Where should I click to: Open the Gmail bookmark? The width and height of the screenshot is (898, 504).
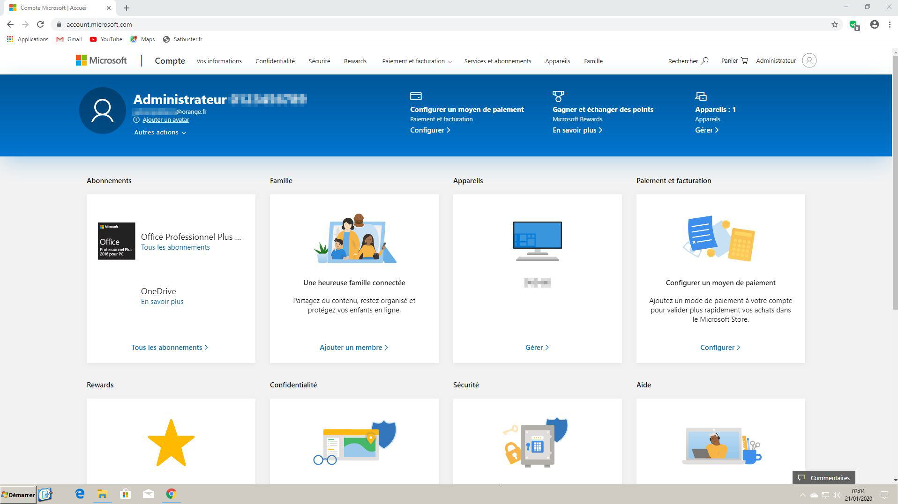tap(69, 39)
